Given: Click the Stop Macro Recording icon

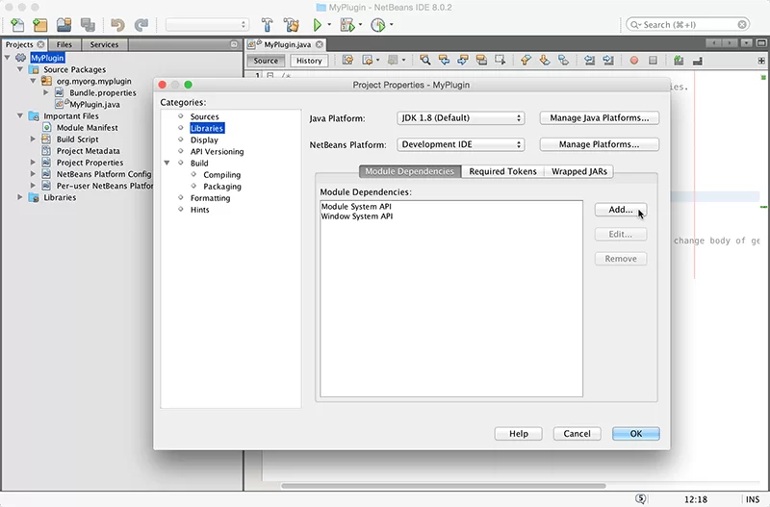Looking at the screenshot, I should point(653,61).
